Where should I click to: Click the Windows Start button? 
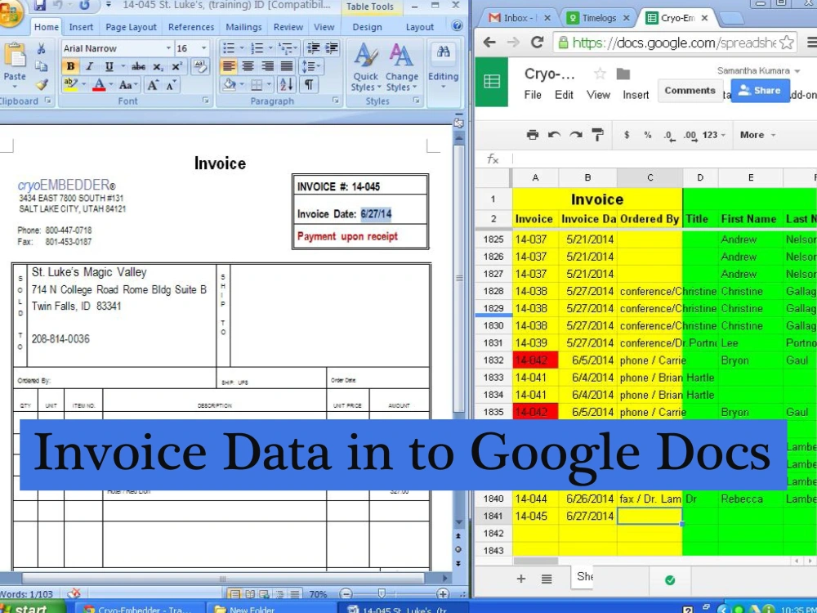[30, 607]
